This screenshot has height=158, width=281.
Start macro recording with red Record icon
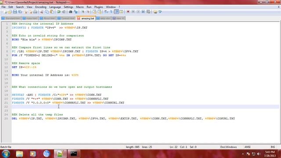tap(128, 12)
